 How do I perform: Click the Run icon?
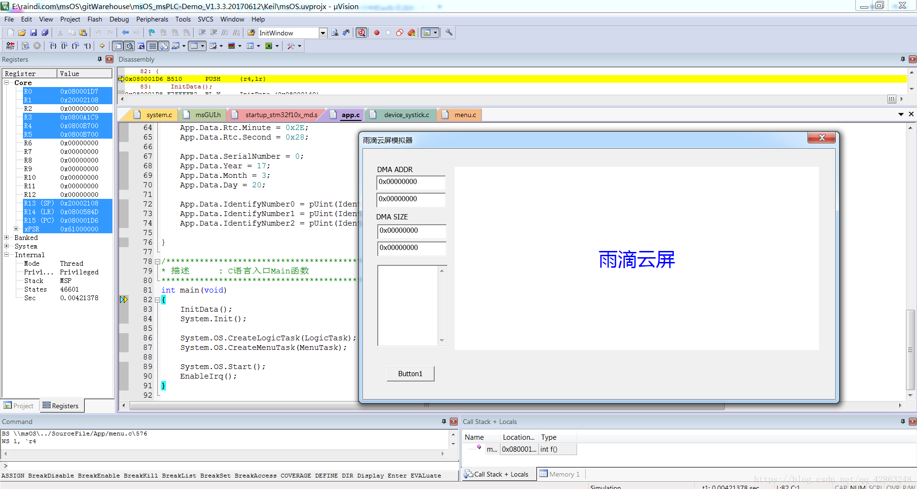coord(26,46)
